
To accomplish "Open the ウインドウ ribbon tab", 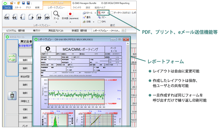I will click(77, 7).
